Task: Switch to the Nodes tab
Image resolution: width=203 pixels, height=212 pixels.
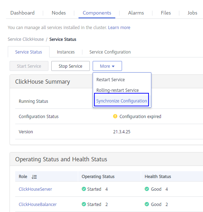Action: [x=59, y=13]
